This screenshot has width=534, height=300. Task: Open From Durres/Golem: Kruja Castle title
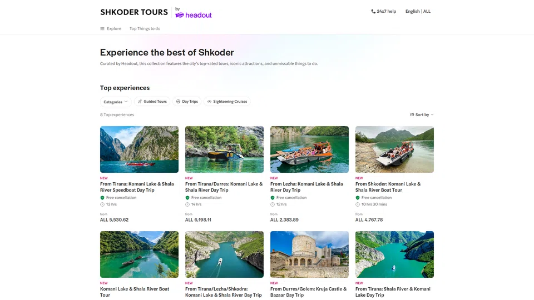coord(309,292)
